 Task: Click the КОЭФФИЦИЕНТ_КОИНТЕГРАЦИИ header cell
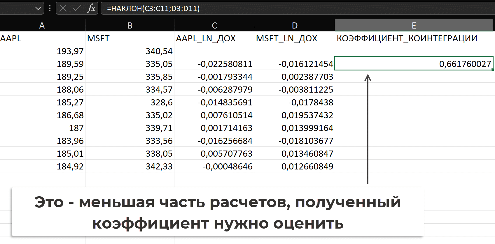[x=414, y=38]
